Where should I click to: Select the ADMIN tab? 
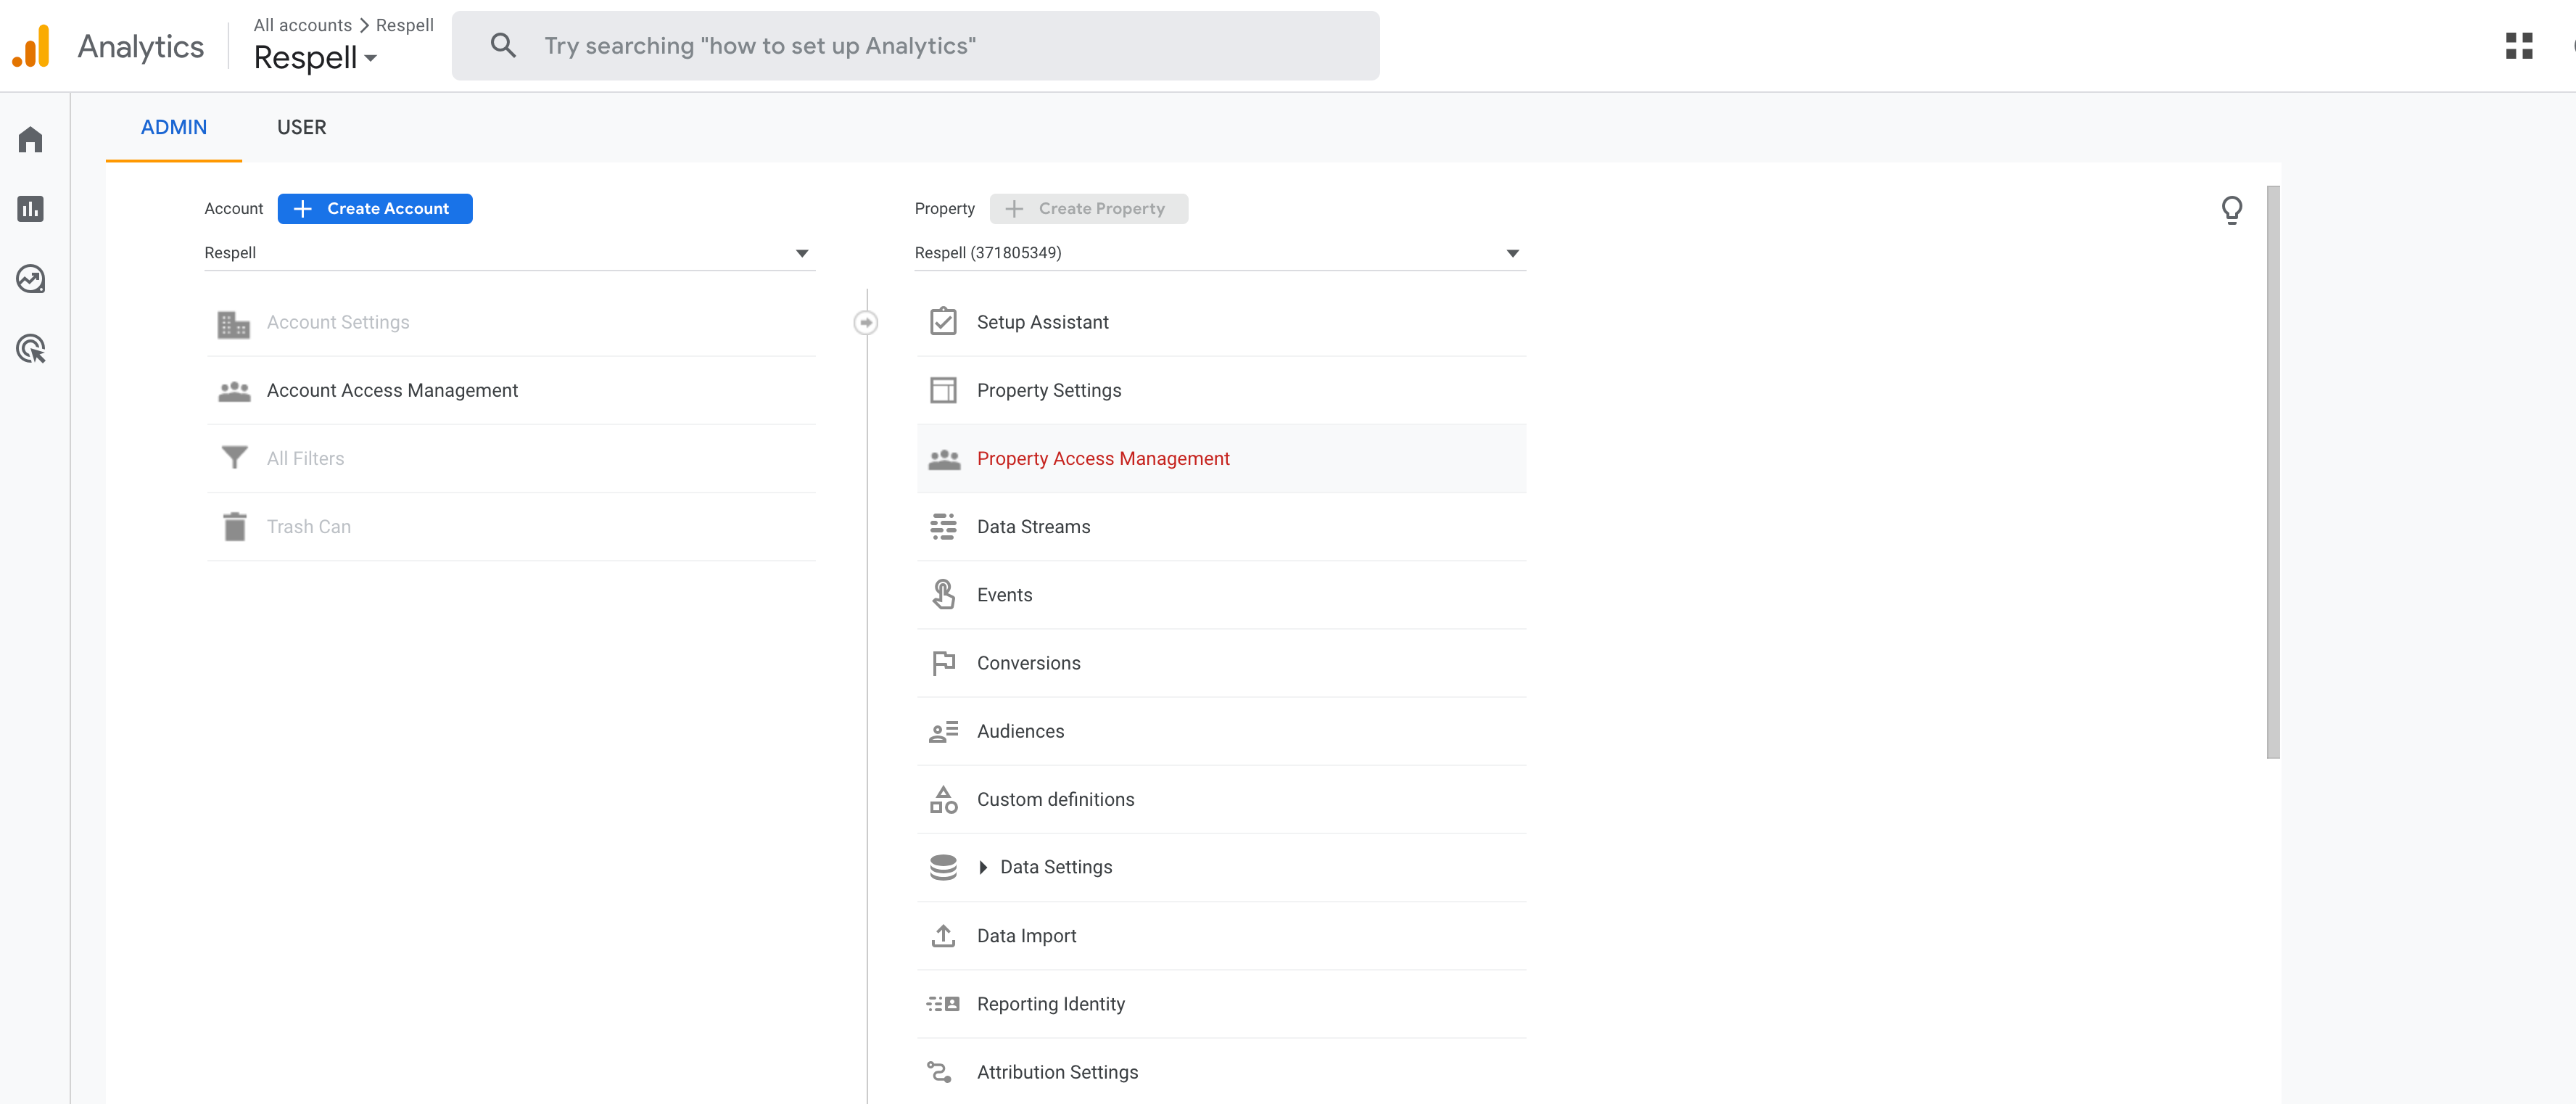pos(173,127)
